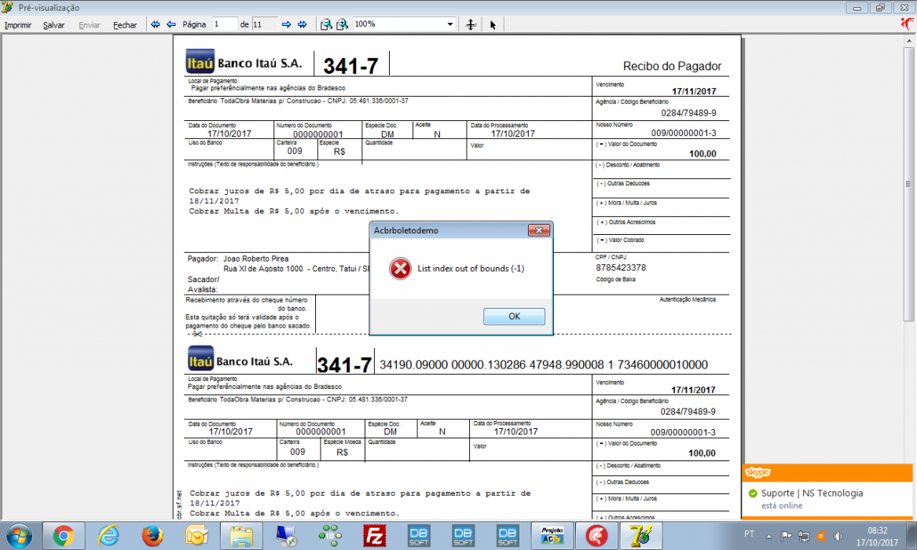
Task: Click the current page number field
Action: pyautogui.click(x=226, y=24)
